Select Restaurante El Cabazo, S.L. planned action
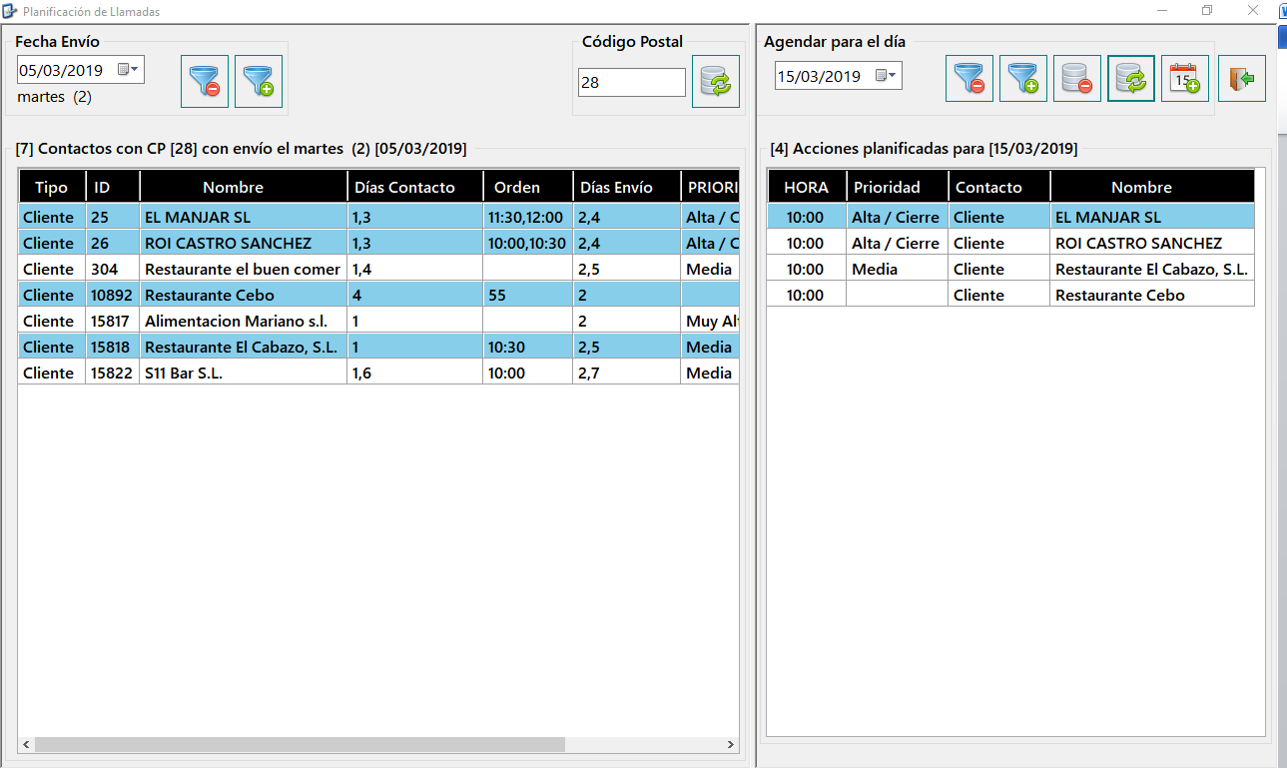This screenshot has width=1287, height=768. tap(1010, 269)
